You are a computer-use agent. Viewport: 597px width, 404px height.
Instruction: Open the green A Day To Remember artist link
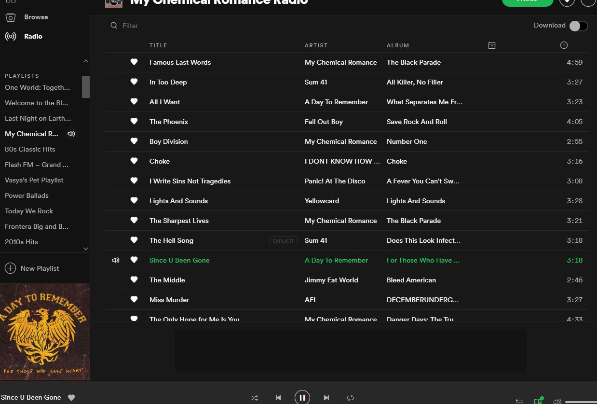[x=336, y=260]
